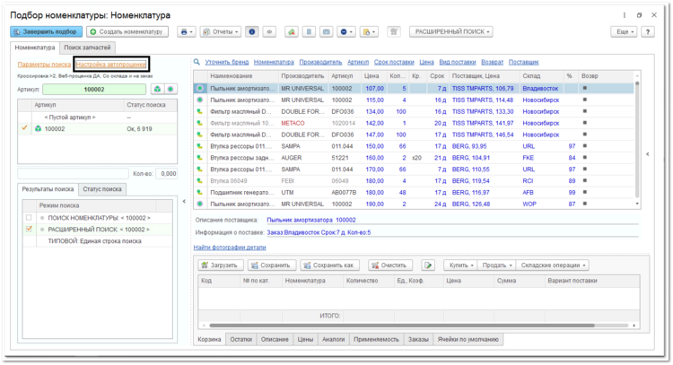Open the Настройка автопроценки link
The width and height of the screenshot is (673, 365).
pos(111,65)
